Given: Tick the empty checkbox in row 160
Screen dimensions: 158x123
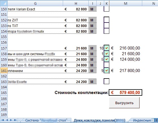Looking at the screenshot, I should point(106,65).
